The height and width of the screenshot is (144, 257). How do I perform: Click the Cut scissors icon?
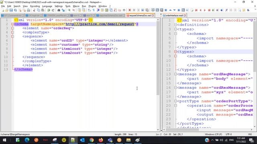coord(34,10)
